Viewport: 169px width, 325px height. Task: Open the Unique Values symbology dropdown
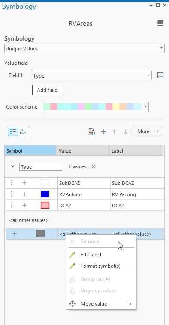(x=84, y=49)
